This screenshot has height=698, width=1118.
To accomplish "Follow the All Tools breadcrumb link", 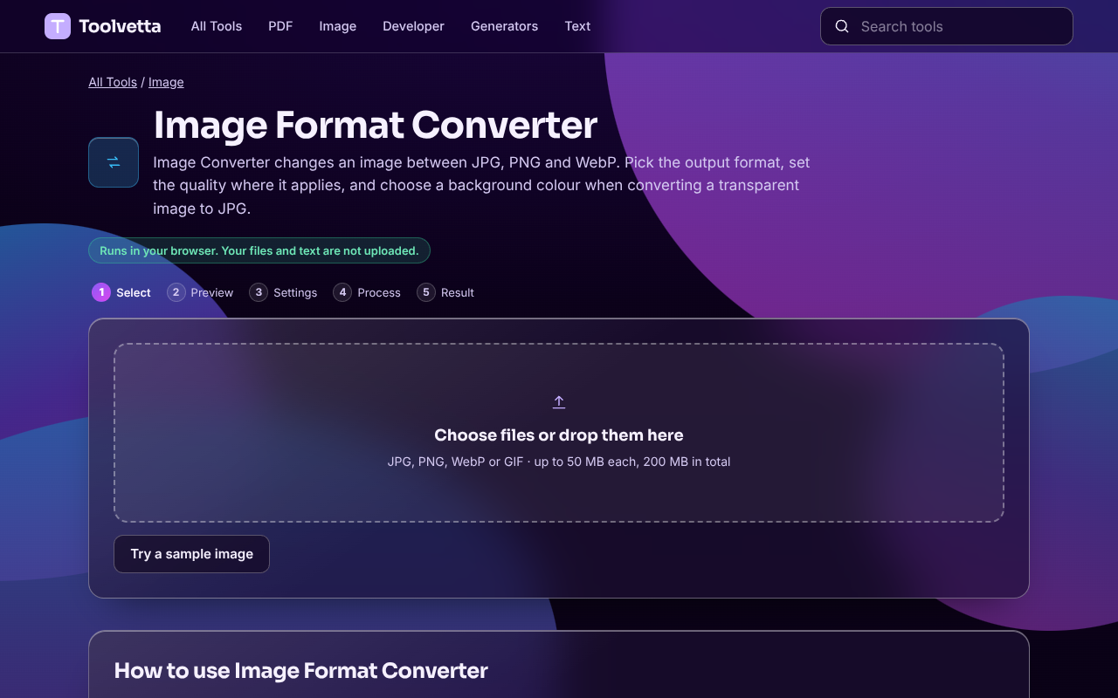I will pos(113,82).
